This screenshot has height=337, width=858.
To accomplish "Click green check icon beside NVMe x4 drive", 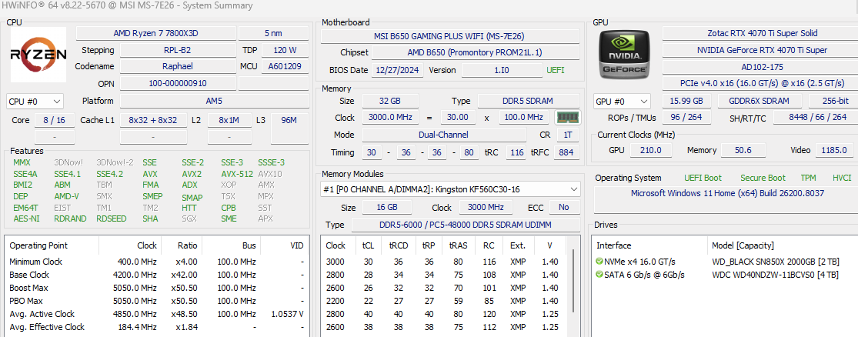I will click(x=599, y=262).
